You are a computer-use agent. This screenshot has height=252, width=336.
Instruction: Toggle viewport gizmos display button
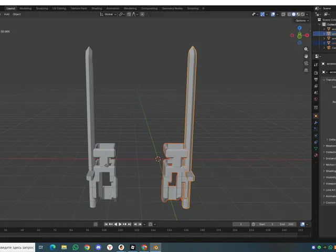(262, 14)
